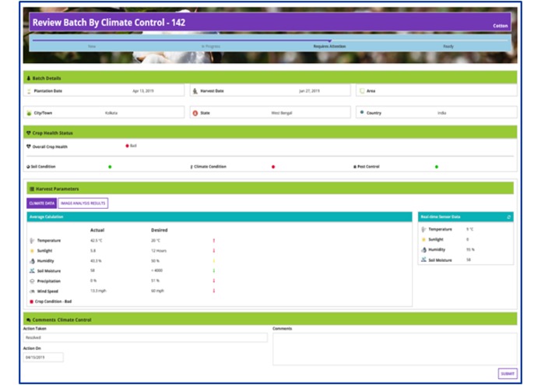Click the red Climate Condition status dot
The width and height of the screenshot is (541, 385).
point(273,167)
